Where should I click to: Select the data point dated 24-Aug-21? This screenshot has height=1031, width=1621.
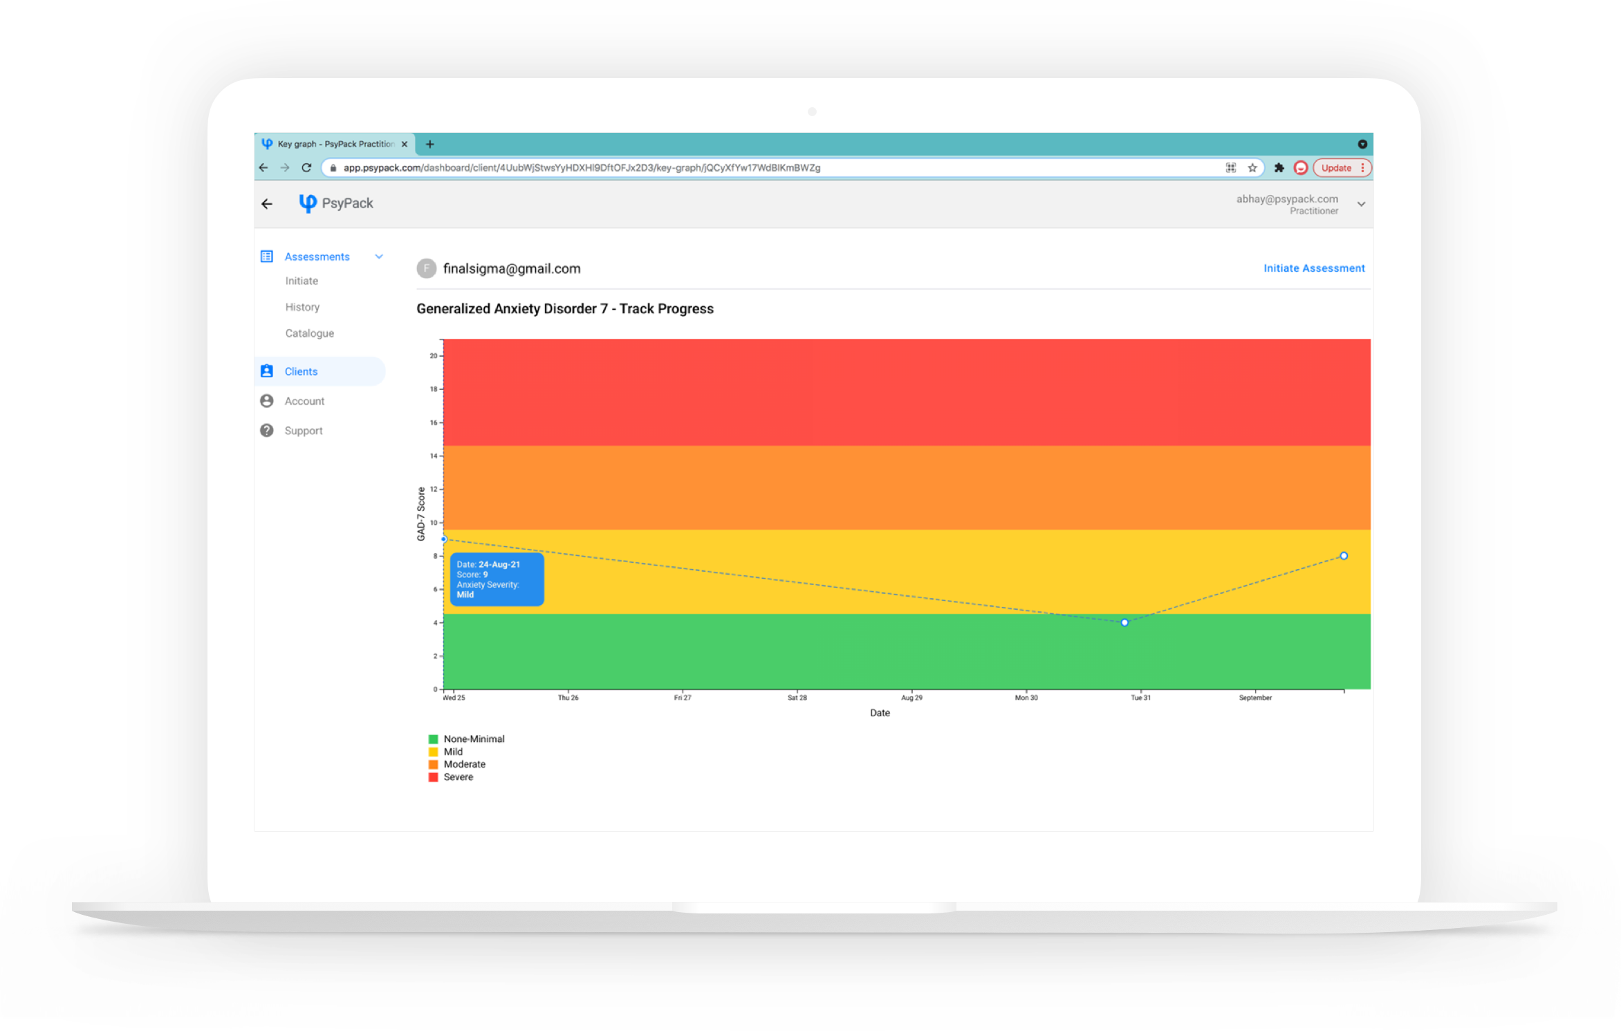pos(445,539)
